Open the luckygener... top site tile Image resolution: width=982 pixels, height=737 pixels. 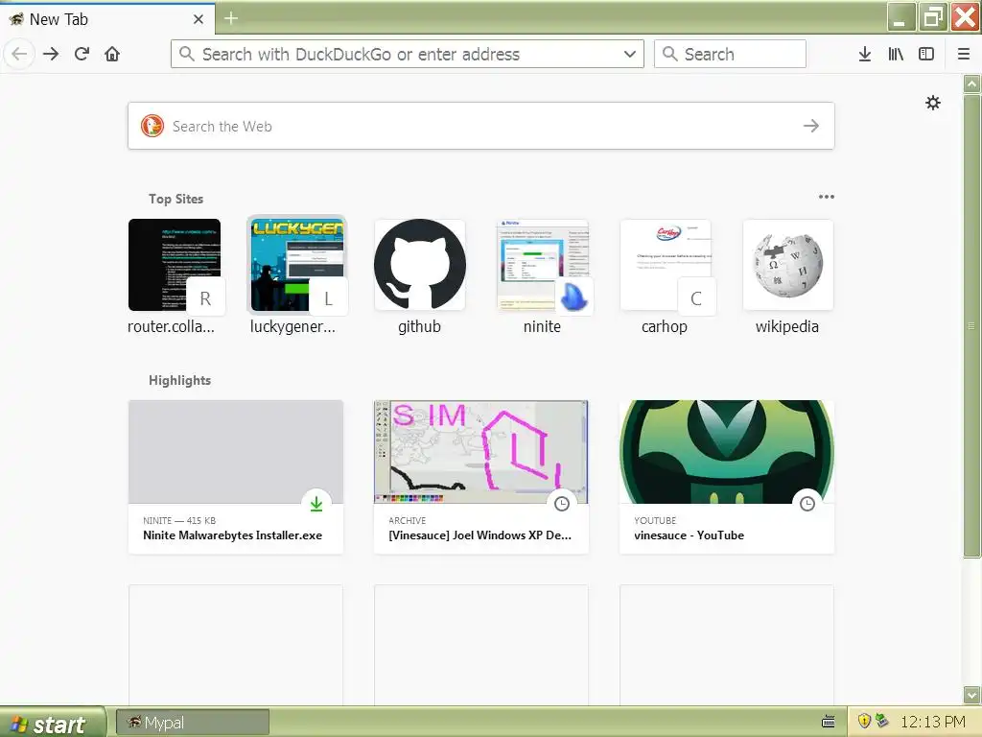(297, 276)
